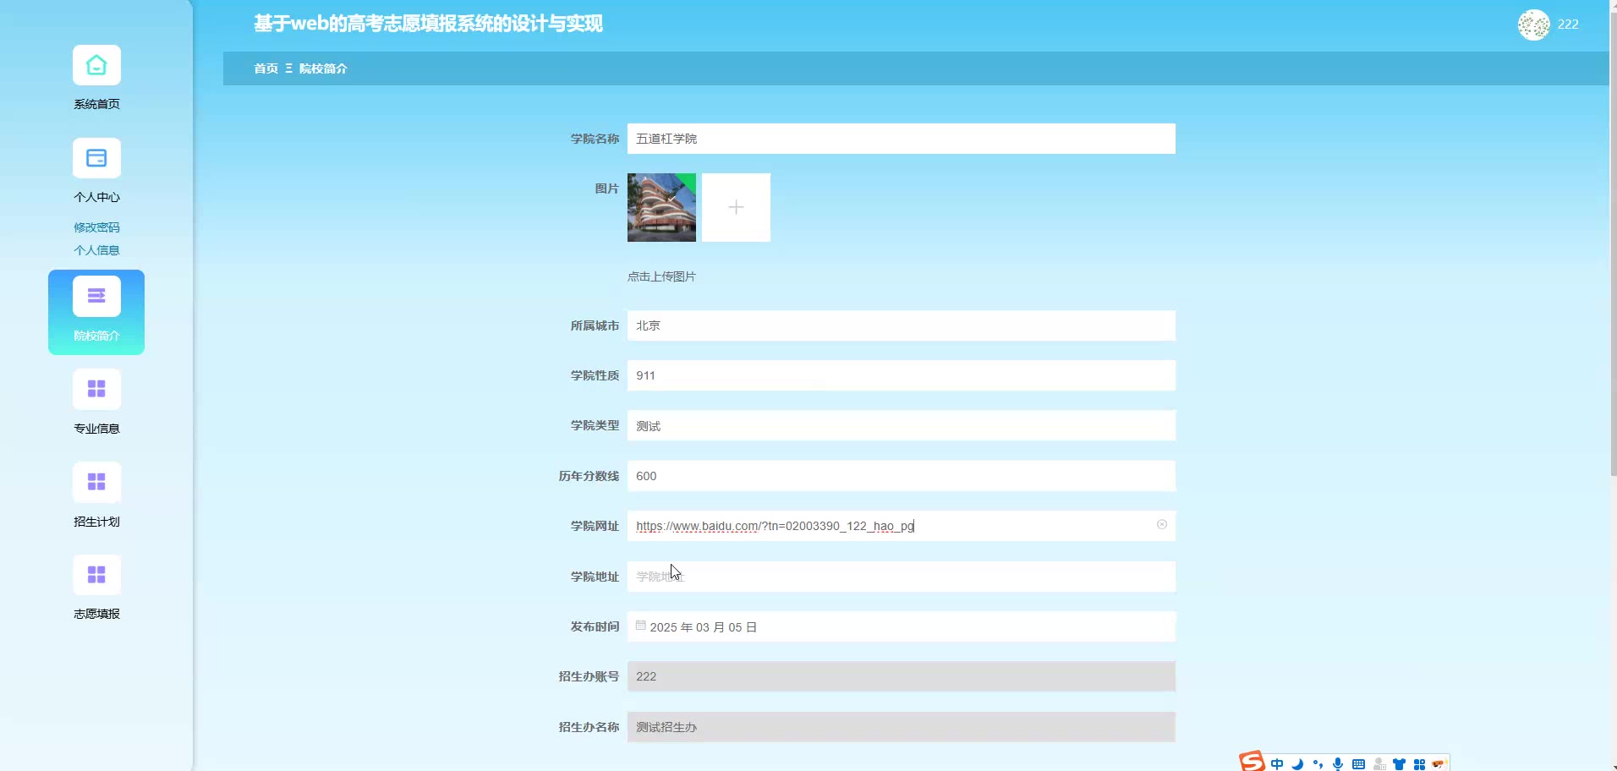Viewport: 1617px width, 771px height.
Task: Click 院校简介 in the breadcrumb
Action: coord(323,68)
